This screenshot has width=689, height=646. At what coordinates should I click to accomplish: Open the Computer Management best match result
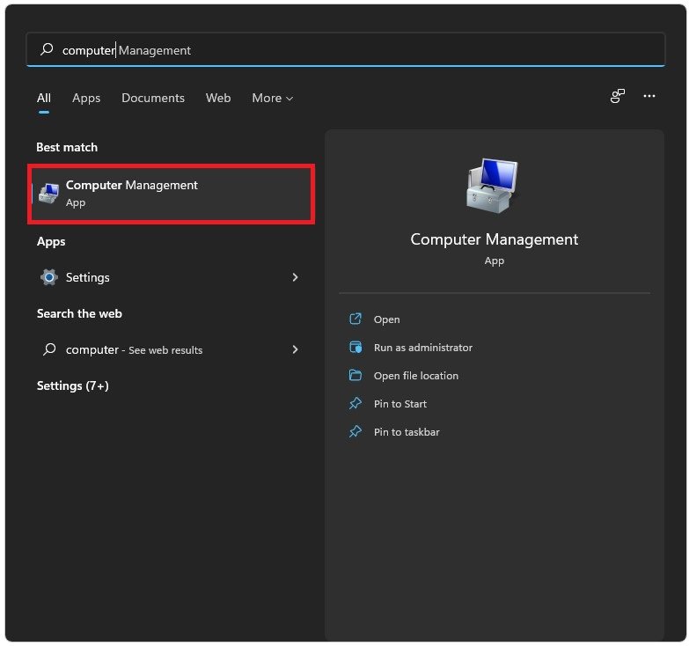coord(172,193)
